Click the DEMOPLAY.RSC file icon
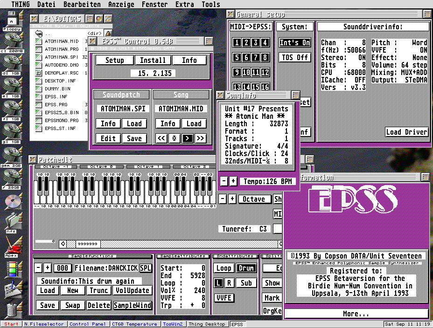 click(x=39, y=73)
